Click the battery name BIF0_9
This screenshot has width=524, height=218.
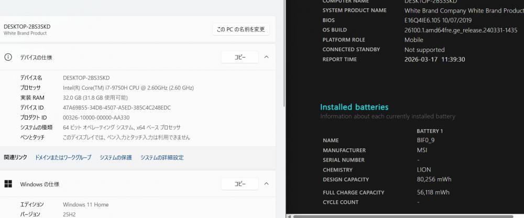[x=425, y=140]
